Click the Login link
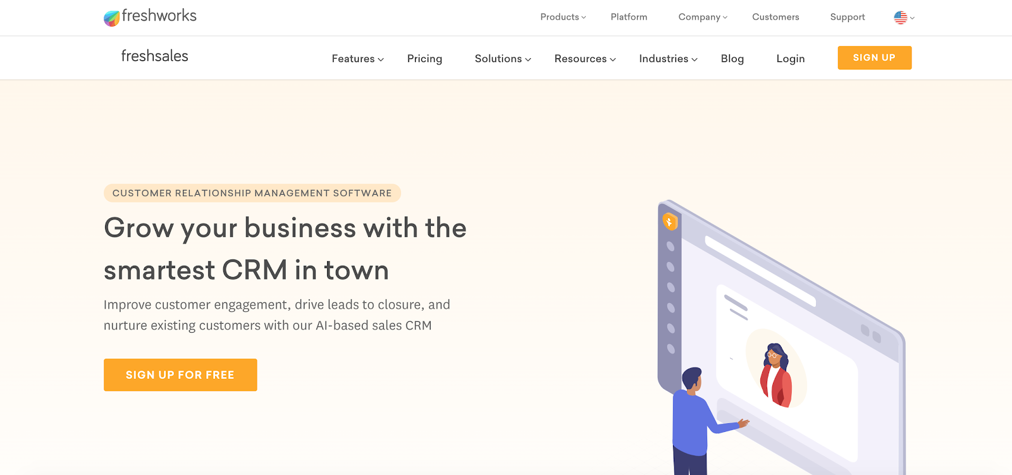Viewport: 1012px width, 475px height. pyautogui.click(x=791, y=59)
